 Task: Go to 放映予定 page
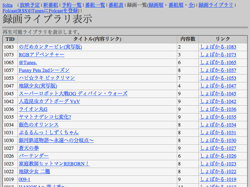(x=30, y=5)
